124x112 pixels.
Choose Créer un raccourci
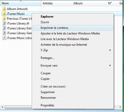[73, 86]
